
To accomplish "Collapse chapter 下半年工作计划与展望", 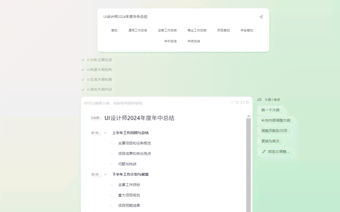I will coord(105,175).
